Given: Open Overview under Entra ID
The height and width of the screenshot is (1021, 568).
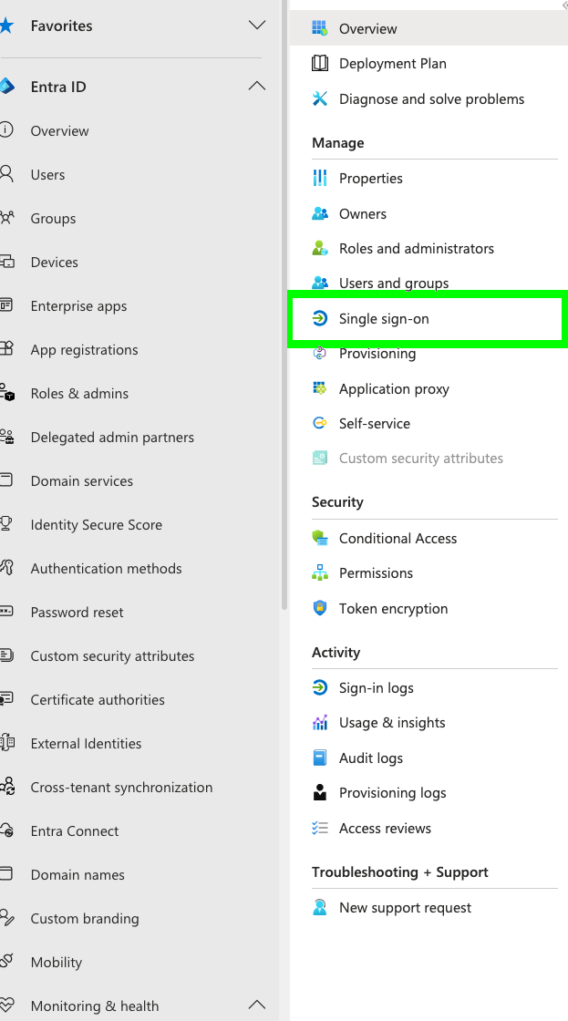Looking at the screenshot, I should (59, 130).
